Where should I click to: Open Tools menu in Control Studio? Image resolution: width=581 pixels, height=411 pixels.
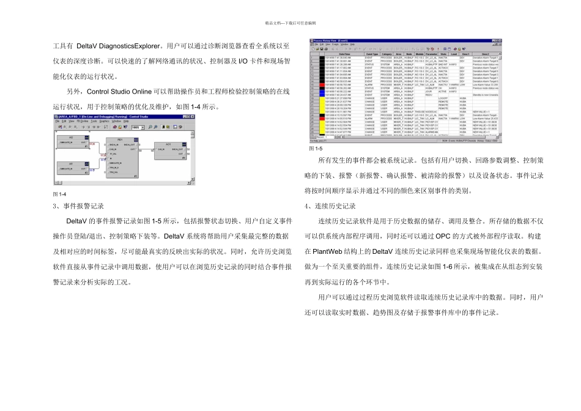pos(94,121)
